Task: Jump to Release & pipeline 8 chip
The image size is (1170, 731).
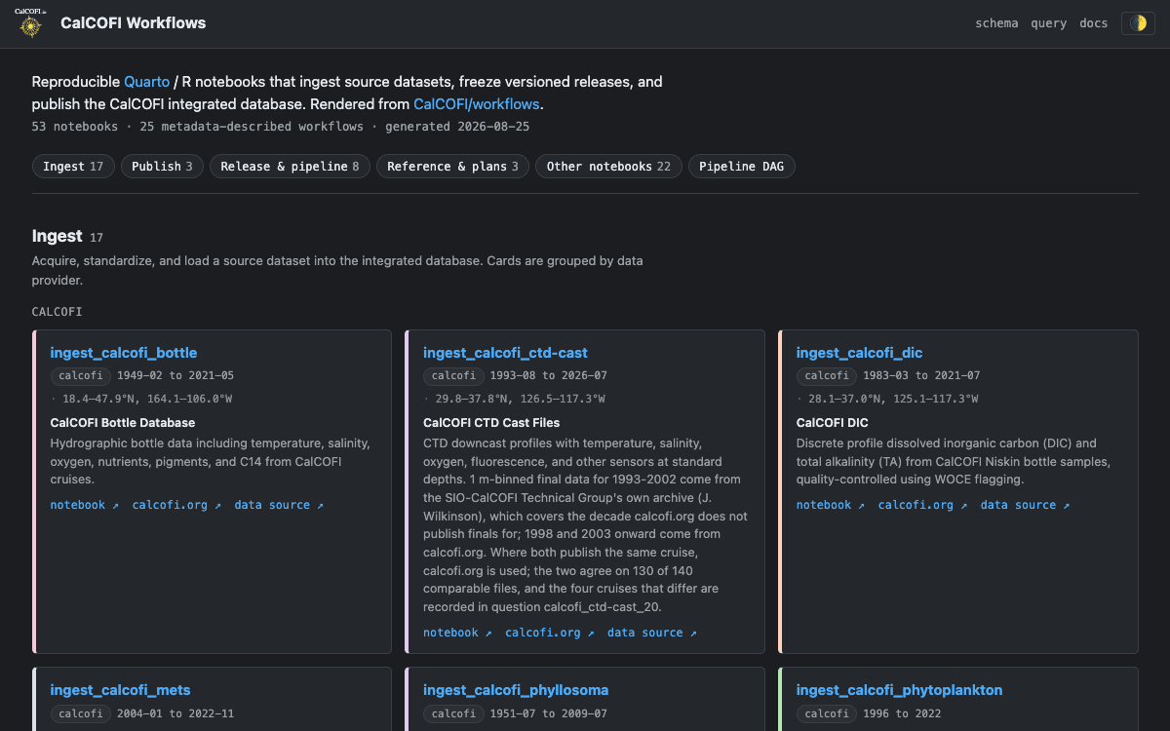Action: click(x=290, y=167)
